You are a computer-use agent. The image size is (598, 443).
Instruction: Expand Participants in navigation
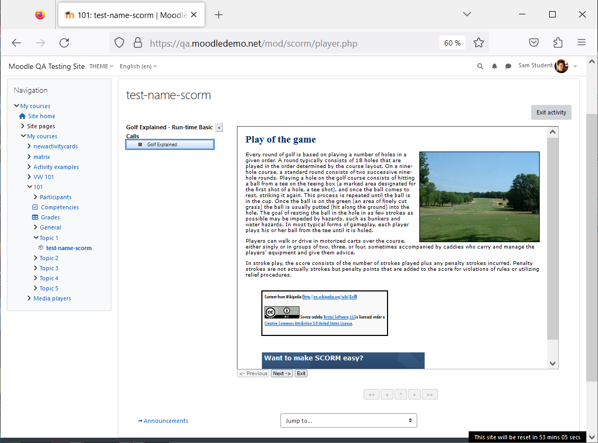click(36, 197)
